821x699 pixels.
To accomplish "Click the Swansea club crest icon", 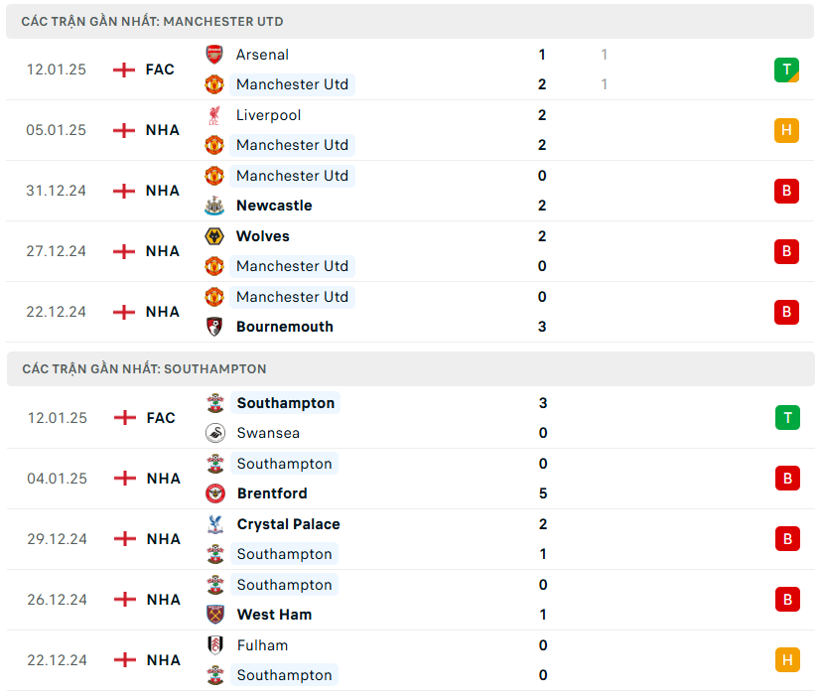I will coord(215,433).
